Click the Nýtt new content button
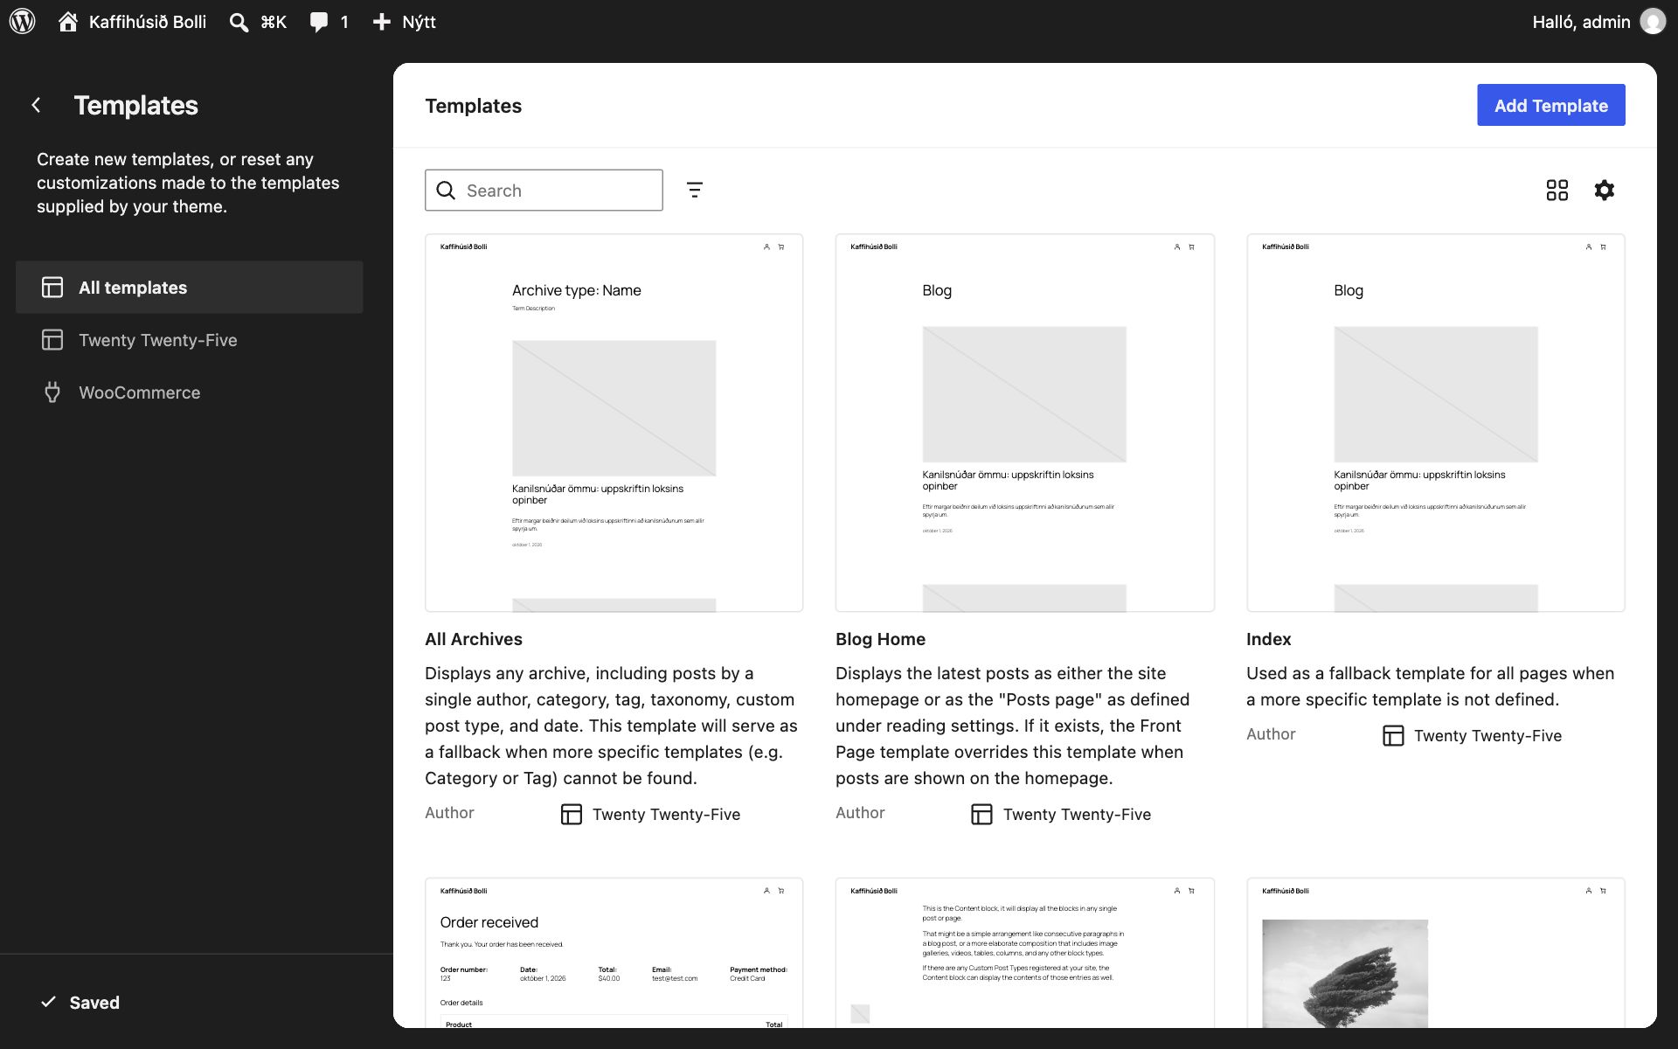The width and height of the screenshot is (1678, 1049). pos(404,22)
